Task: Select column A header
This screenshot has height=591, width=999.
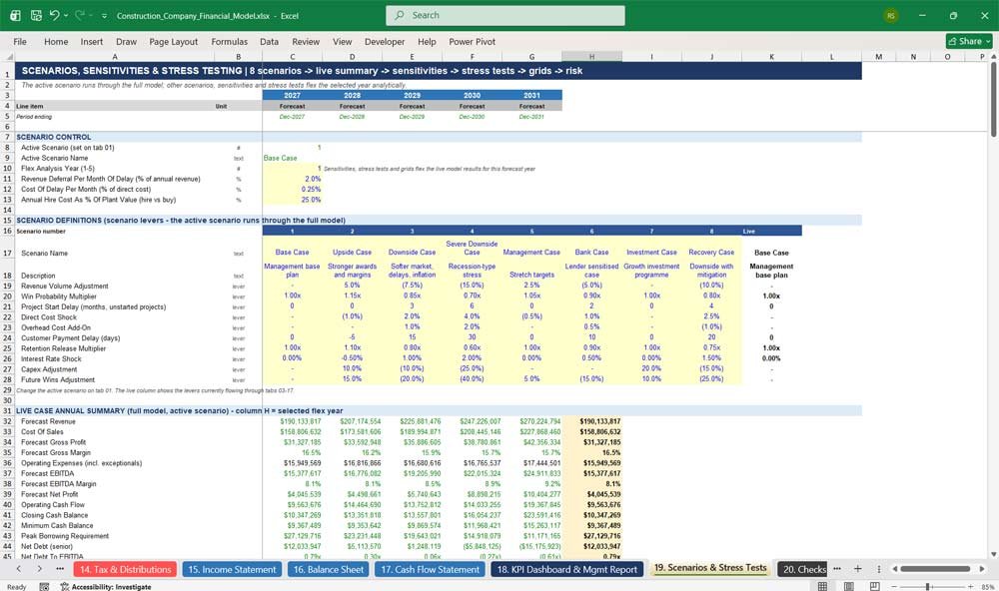Action: pos(115,57)
